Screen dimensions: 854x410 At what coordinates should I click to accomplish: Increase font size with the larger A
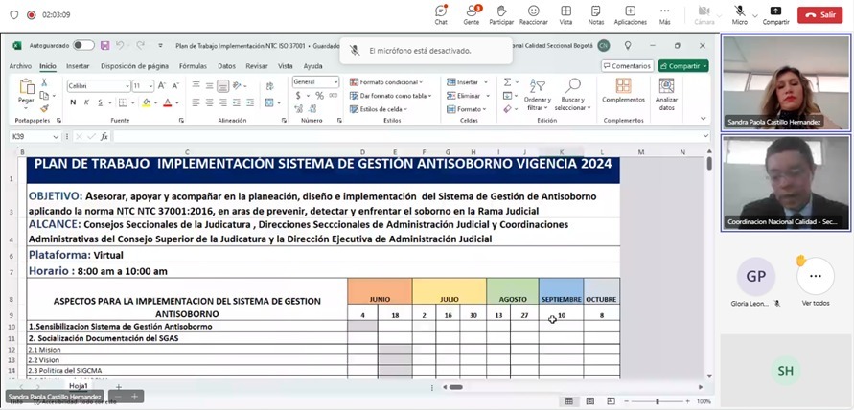(x=162, y=86)
